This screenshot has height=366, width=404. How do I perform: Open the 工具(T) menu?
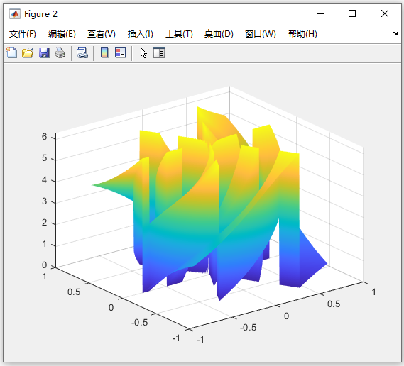[x=179, y=34]
